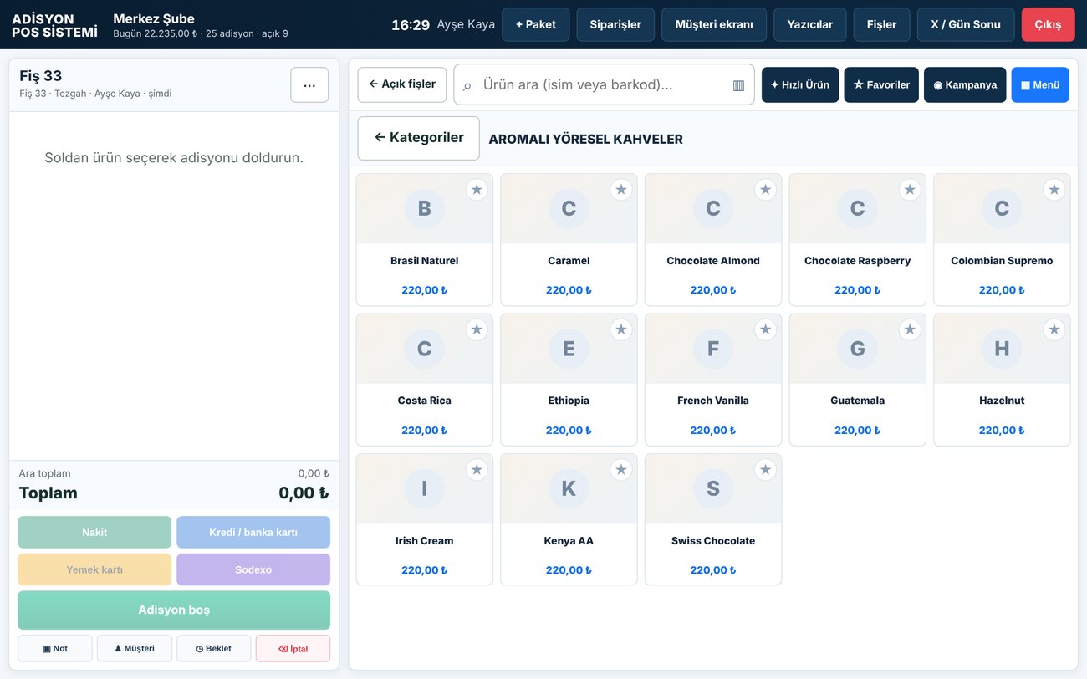Choose Yemek kartı payment
Image resolution: width=1087 pixels, height=679 pixels.
tap(94, 569)
